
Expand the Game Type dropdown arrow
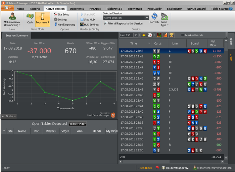(x=168, y=25)
